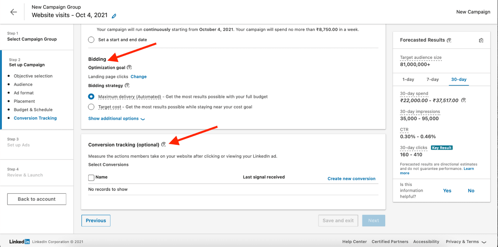Click the Conversion tracking help icon
The image size is (498, 247).
click(164, 144)
